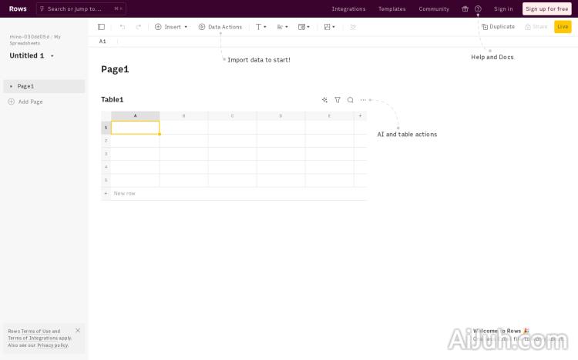Image resolution: width=578 pixels, height=360 pixels.
Task: Click the help question mark icon
Action: [478, 9]
